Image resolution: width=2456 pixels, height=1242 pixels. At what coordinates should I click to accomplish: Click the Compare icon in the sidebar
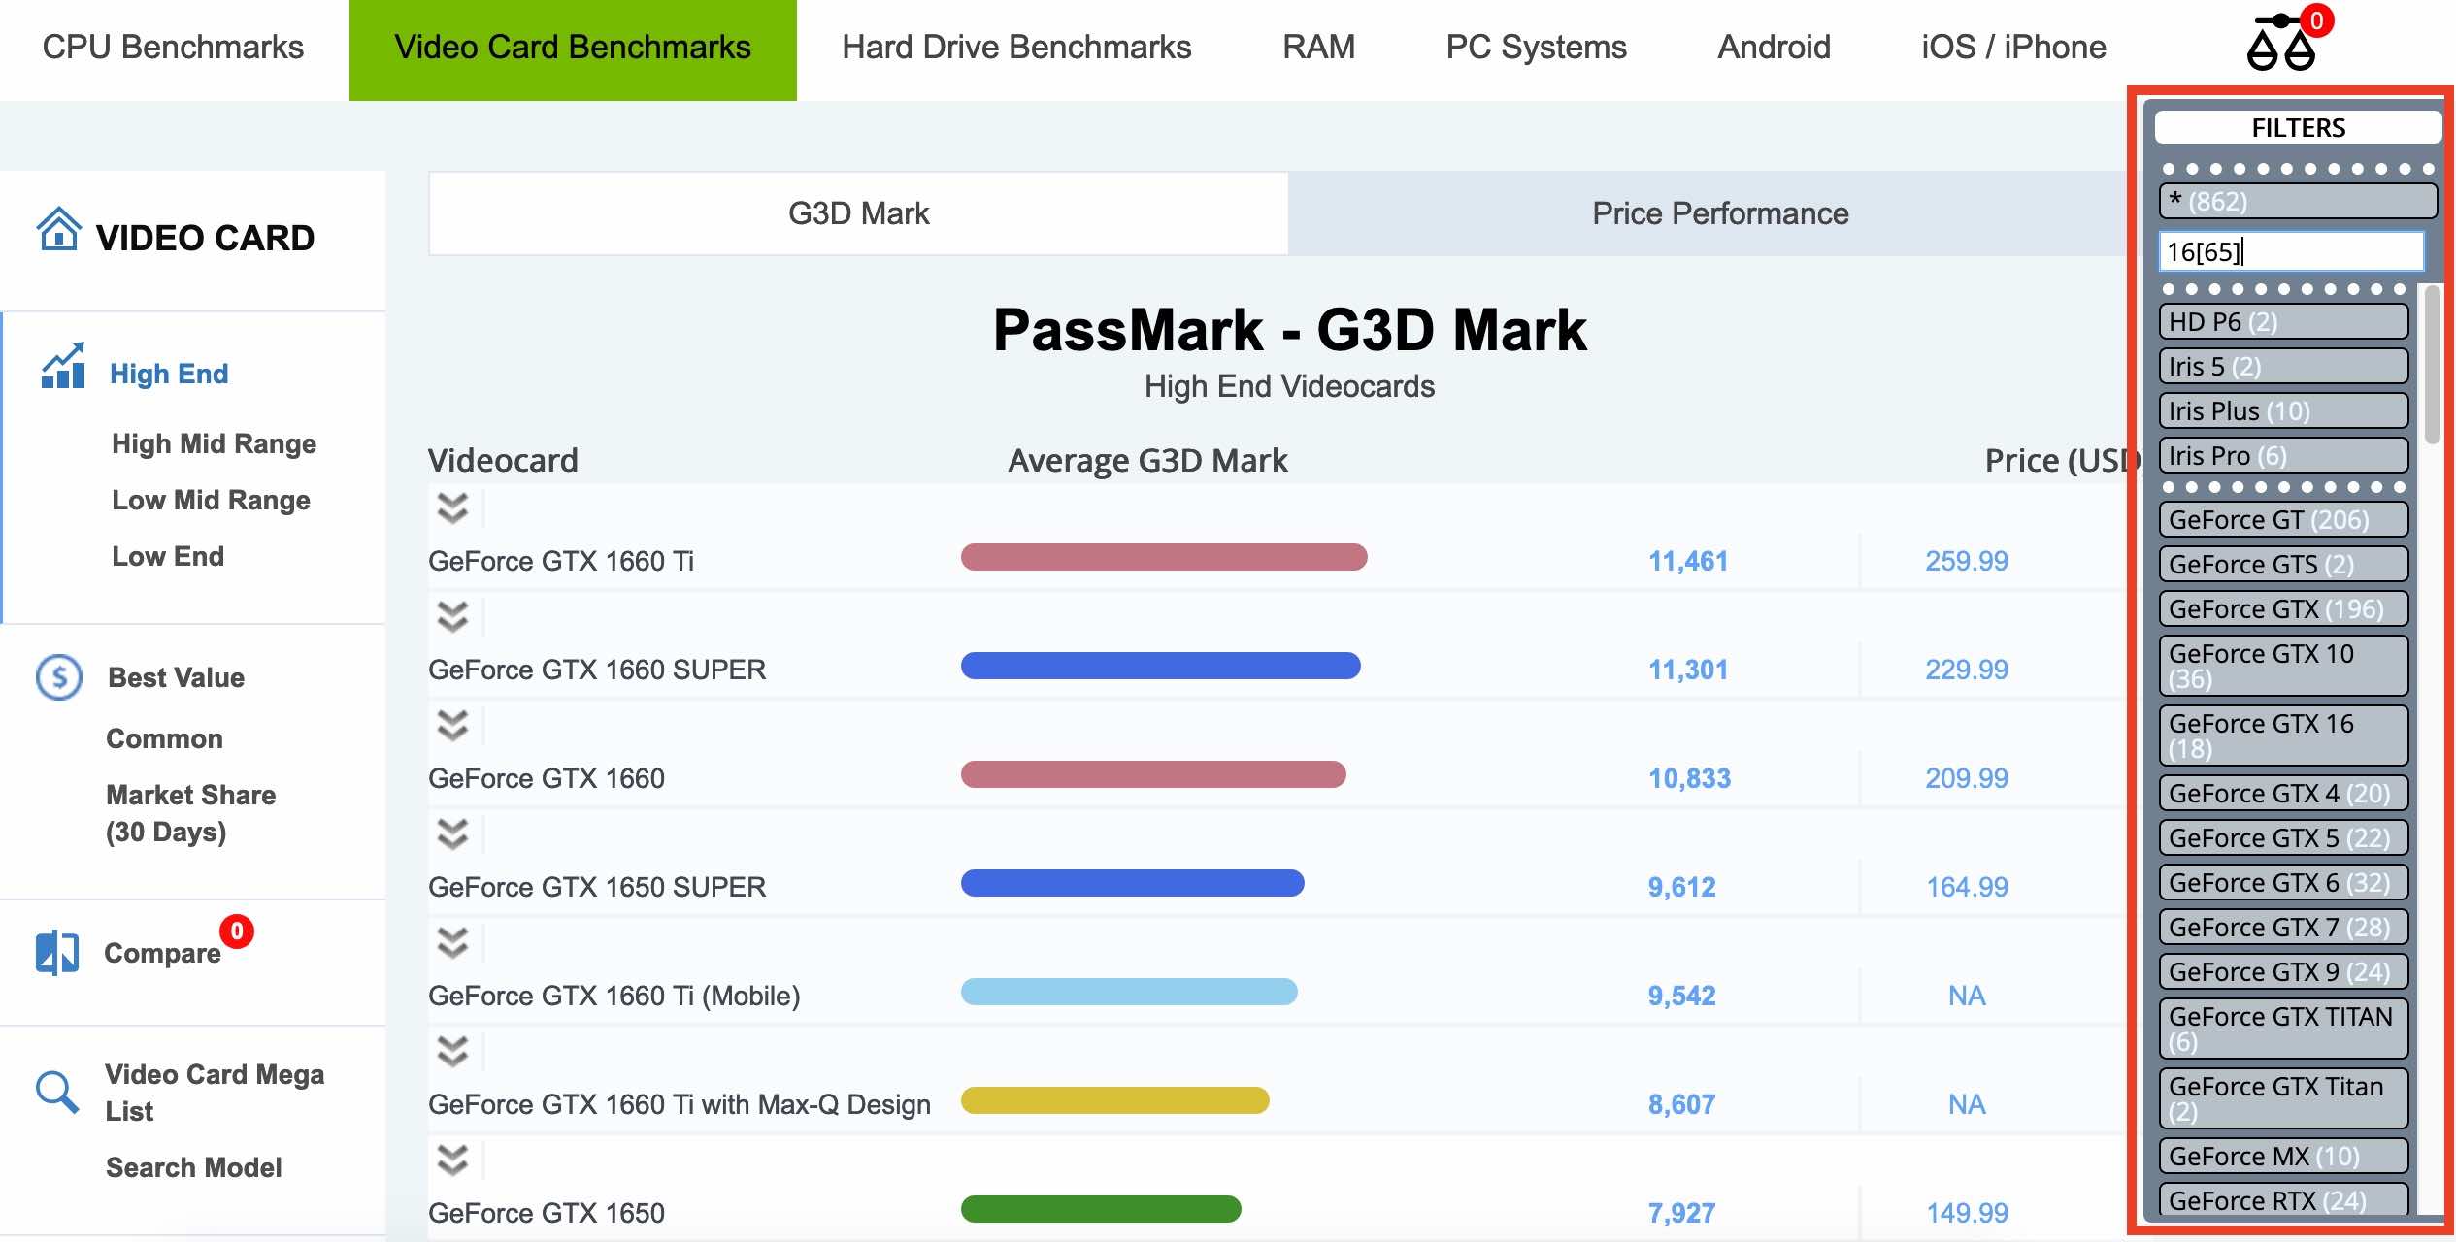57,952
